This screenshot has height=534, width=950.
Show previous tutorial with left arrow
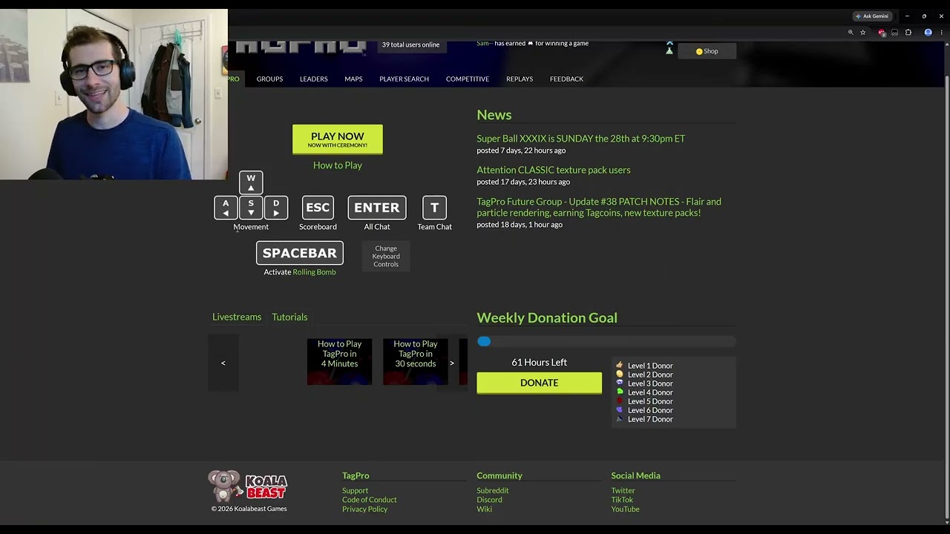tap(223, 363)
